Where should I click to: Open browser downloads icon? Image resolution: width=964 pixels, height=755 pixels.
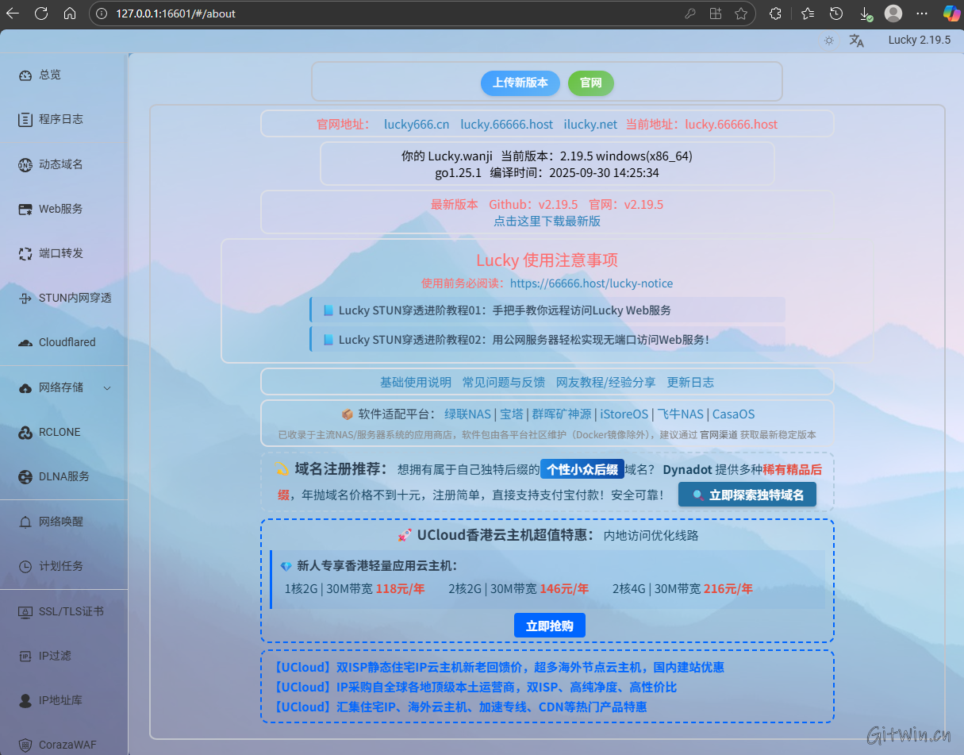pos(865,13)
